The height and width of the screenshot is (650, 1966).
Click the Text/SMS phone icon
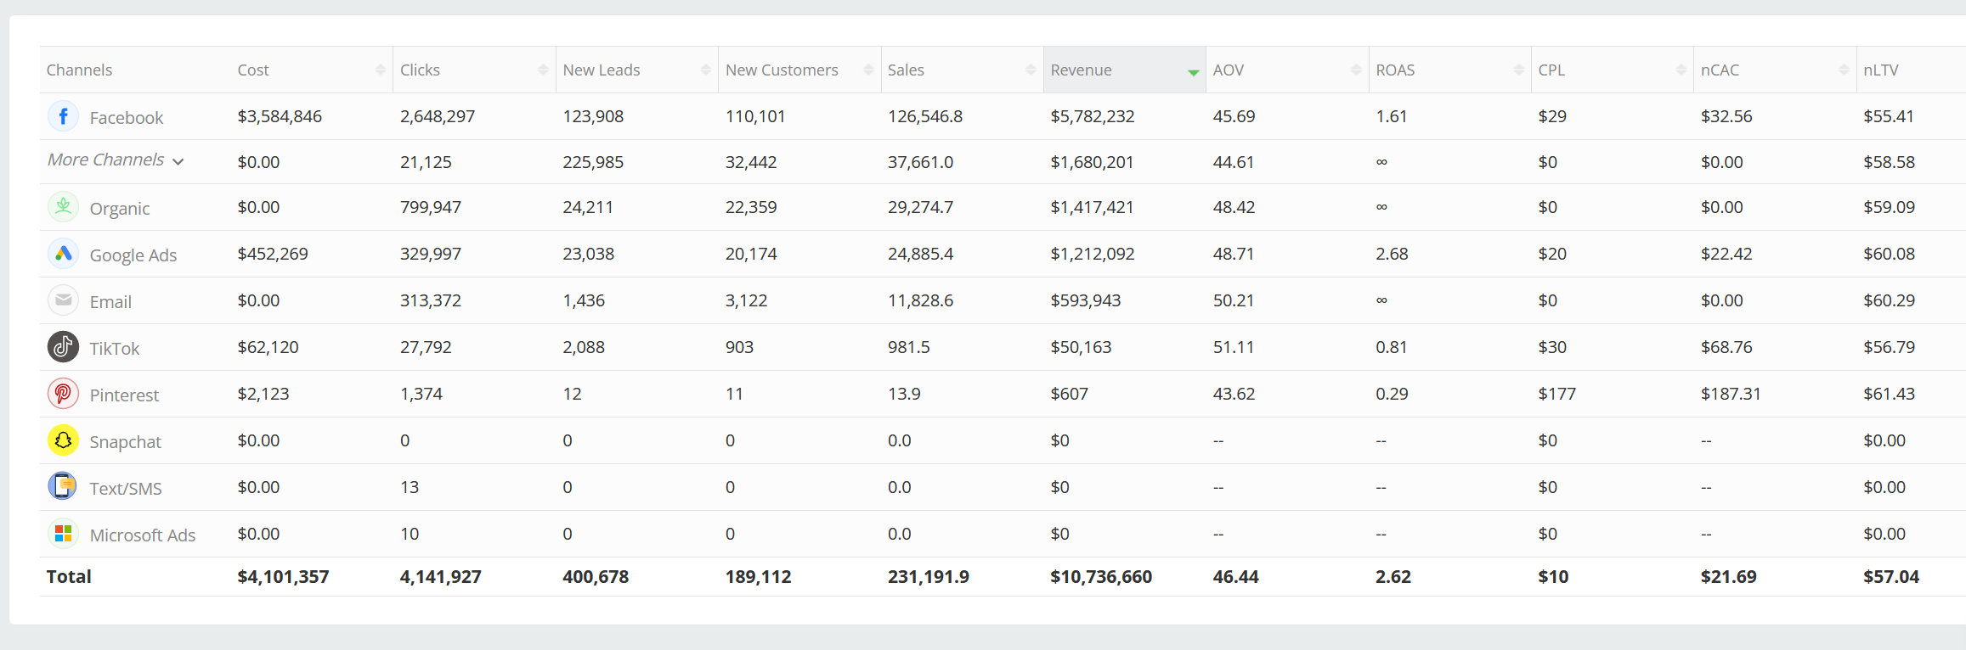click(x=63, y=487)
